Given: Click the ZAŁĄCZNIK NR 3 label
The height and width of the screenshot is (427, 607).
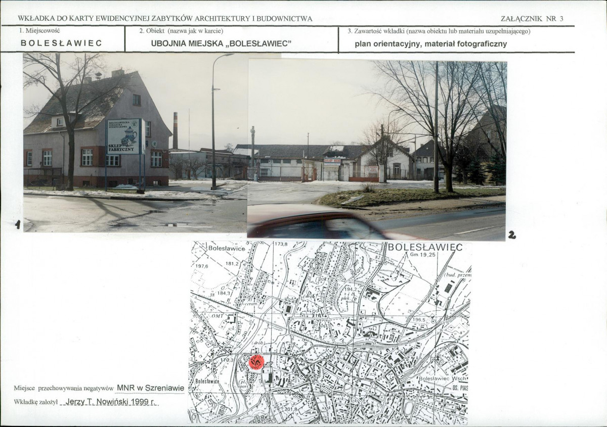Looking at the screenshot, I should 532,19.
